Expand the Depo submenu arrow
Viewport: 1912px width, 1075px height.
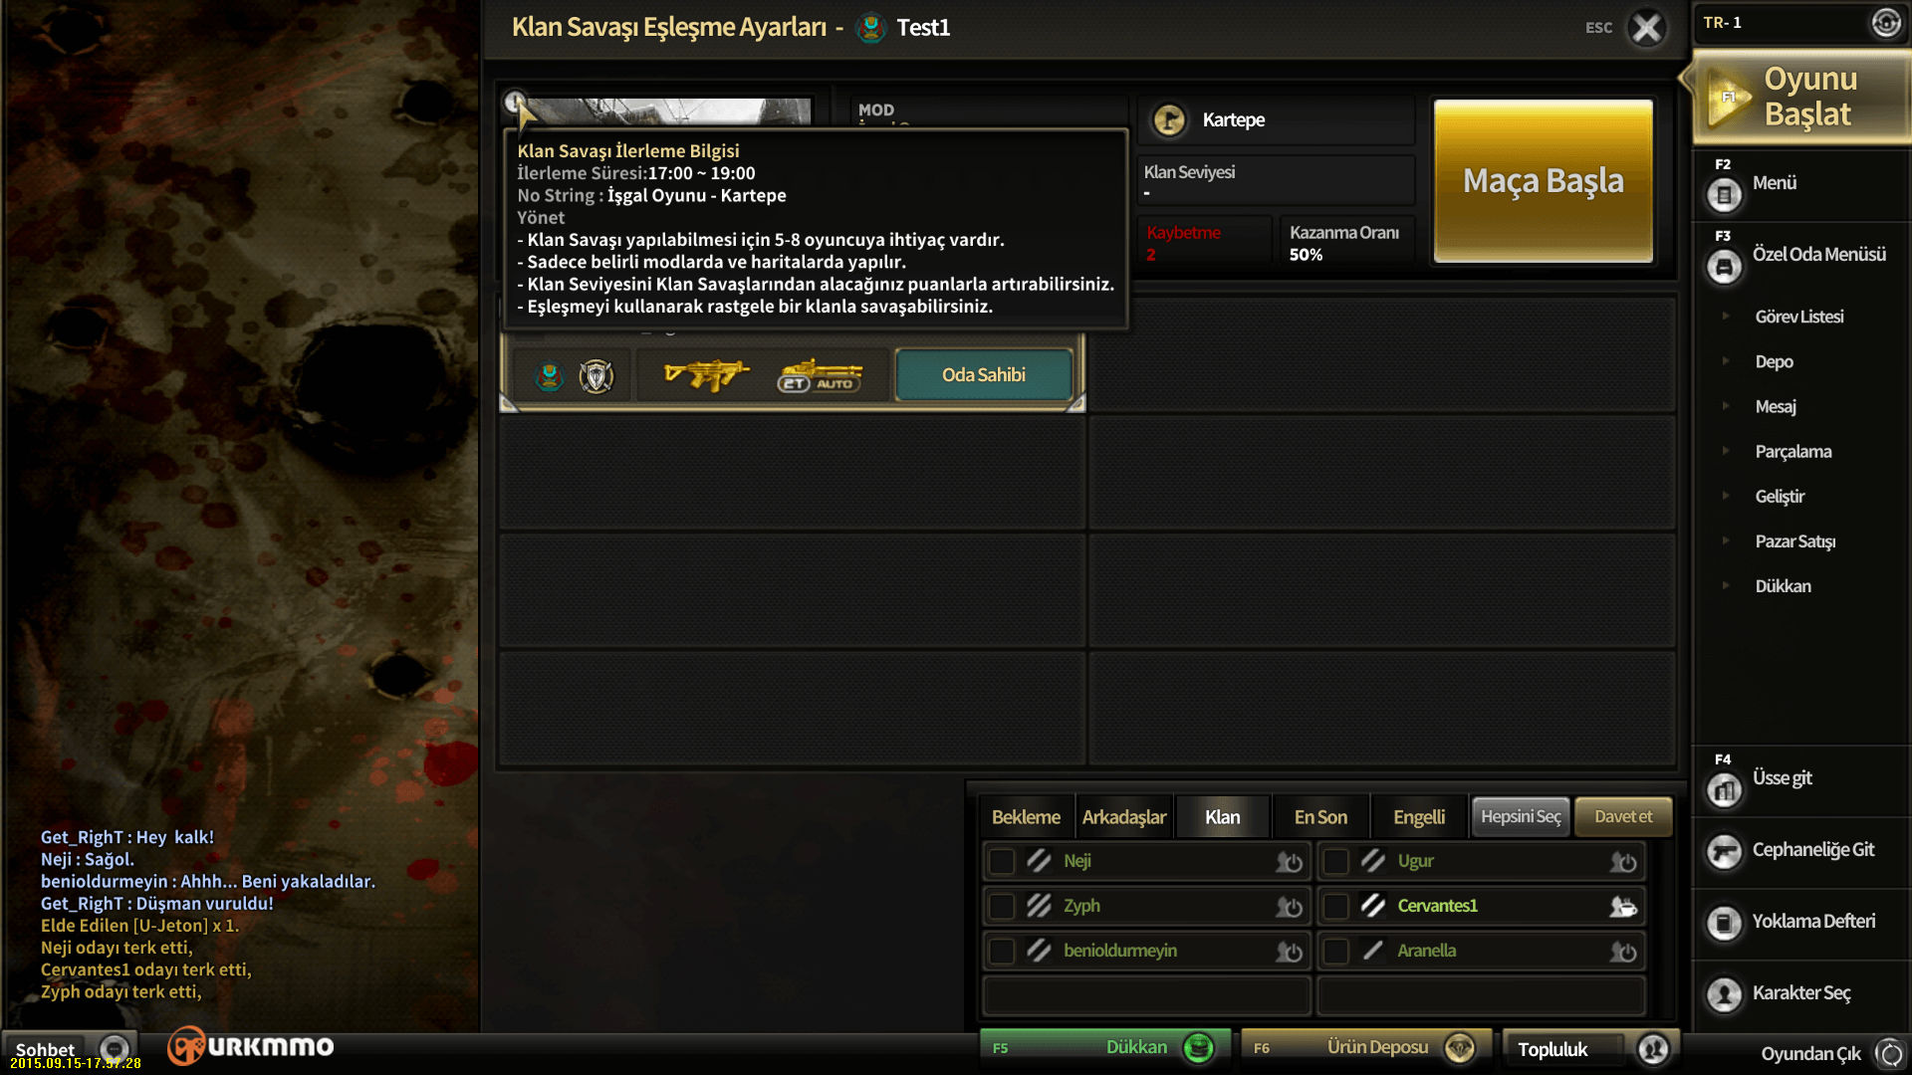(1726, 360)
